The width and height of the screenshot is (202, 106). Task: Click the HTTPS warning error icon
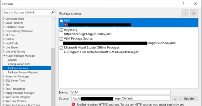click(73, 104)
